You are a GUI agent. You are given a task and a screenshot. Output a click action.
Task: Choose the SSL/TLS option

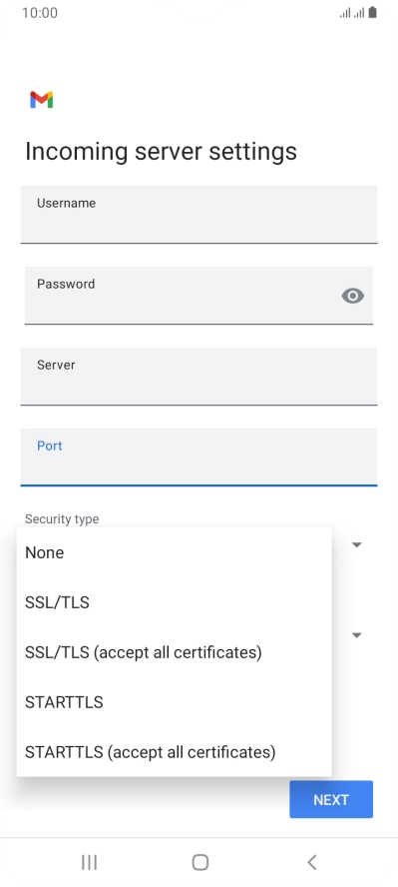point(174,602)
